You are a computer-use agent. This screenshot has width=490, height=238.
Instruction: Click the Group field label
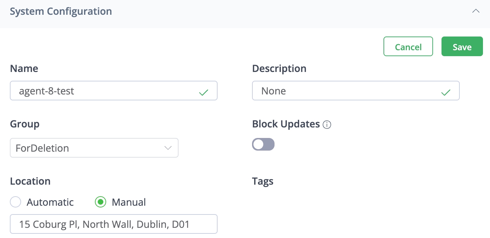pos(25,124)
